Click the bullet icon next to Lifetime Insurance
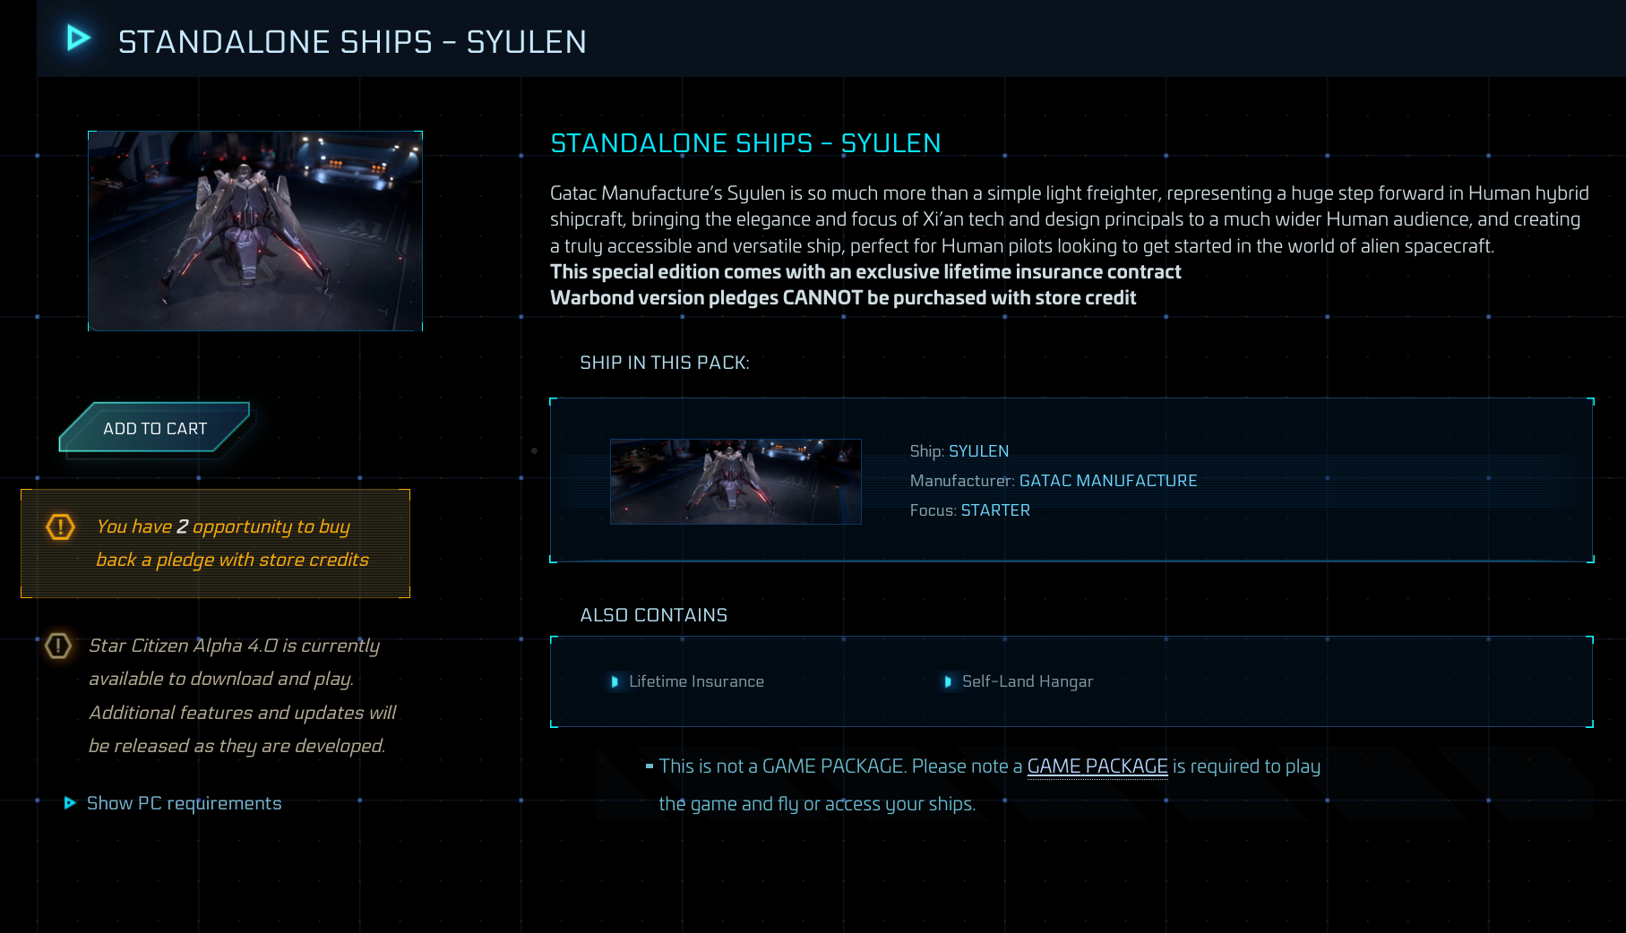This screenshot has height=933, width=1626. 615,681
